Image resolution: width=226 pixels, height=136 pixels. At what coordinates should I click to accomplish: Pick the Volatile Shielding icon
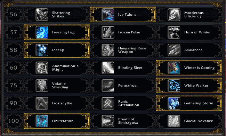tap(42, 86)
